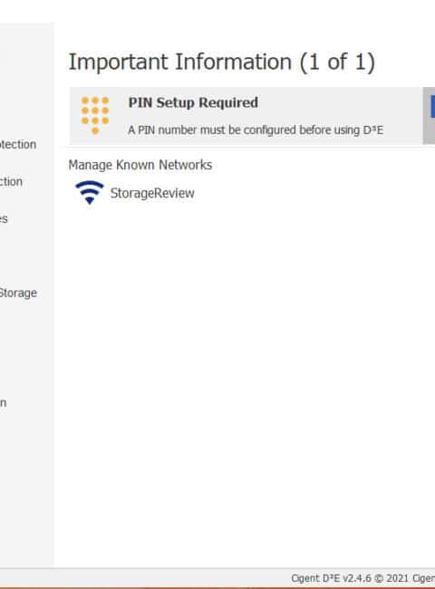Open the PIN Setup Required notice
The height and width of the screenshot is (589, 435).
click(x=193, y=102)
